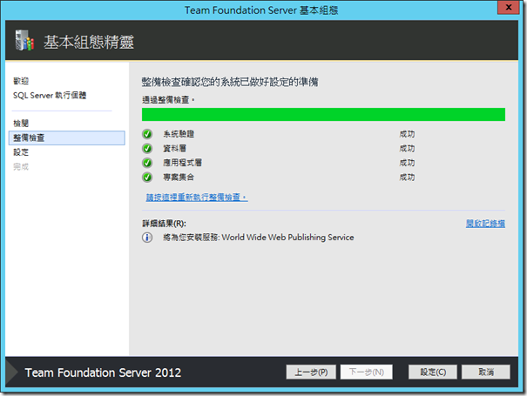527x396 pixels.
Task: Click the disabled 下一步(N) button
Action: coord(367,372)
